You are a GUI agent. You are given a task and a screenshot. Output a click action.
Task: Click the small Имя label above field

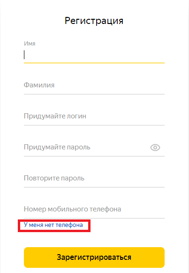30,44
